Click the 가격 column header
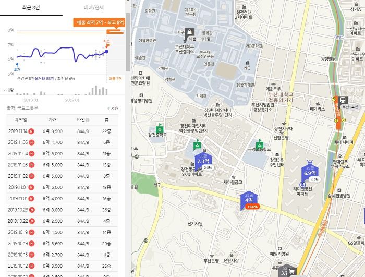 [52, 120]
